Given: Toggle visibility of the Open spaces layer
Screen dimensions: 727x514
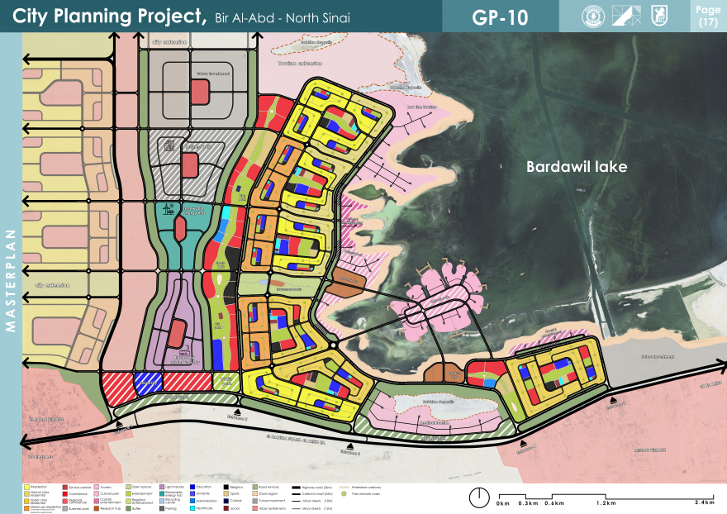Looking at the screenshot, I should [129, 485].
